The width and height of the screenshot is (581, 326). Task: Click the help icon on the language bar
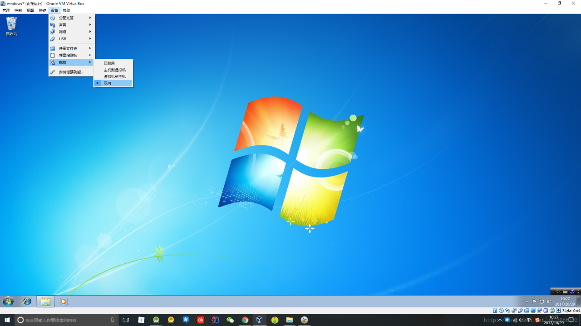[572, 292]
